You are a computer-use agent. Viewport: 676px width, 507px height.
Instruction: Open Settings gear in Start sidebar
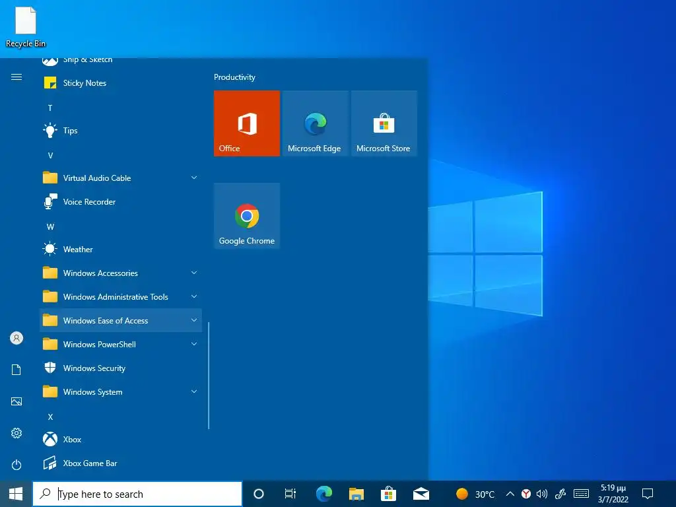pos(17,433)
